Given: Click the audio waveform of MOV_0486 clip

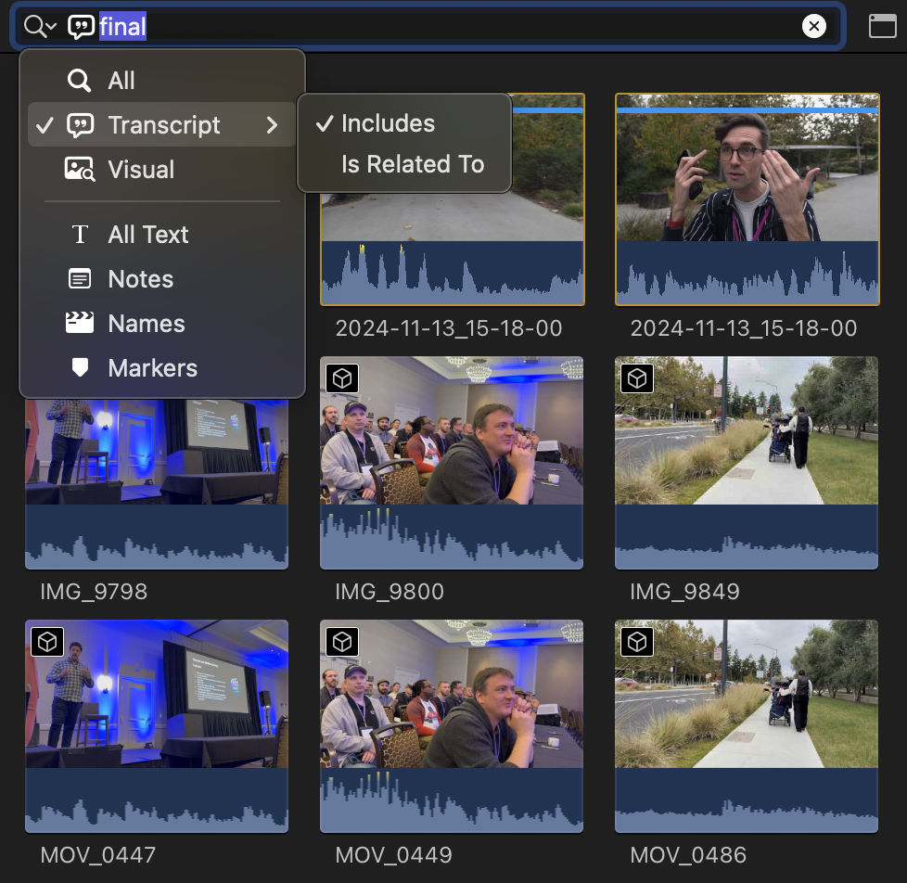Looking at the screenshot, I should 746,800.
